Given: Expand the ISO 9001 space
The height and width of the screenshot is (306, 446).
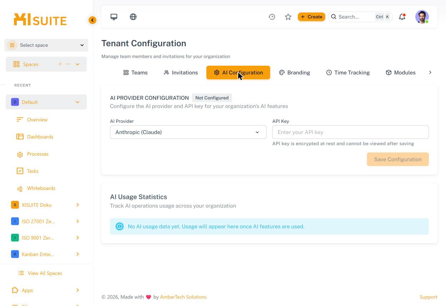Looking at the screenshot, I should pyautogui.click(x=77, y=238).
